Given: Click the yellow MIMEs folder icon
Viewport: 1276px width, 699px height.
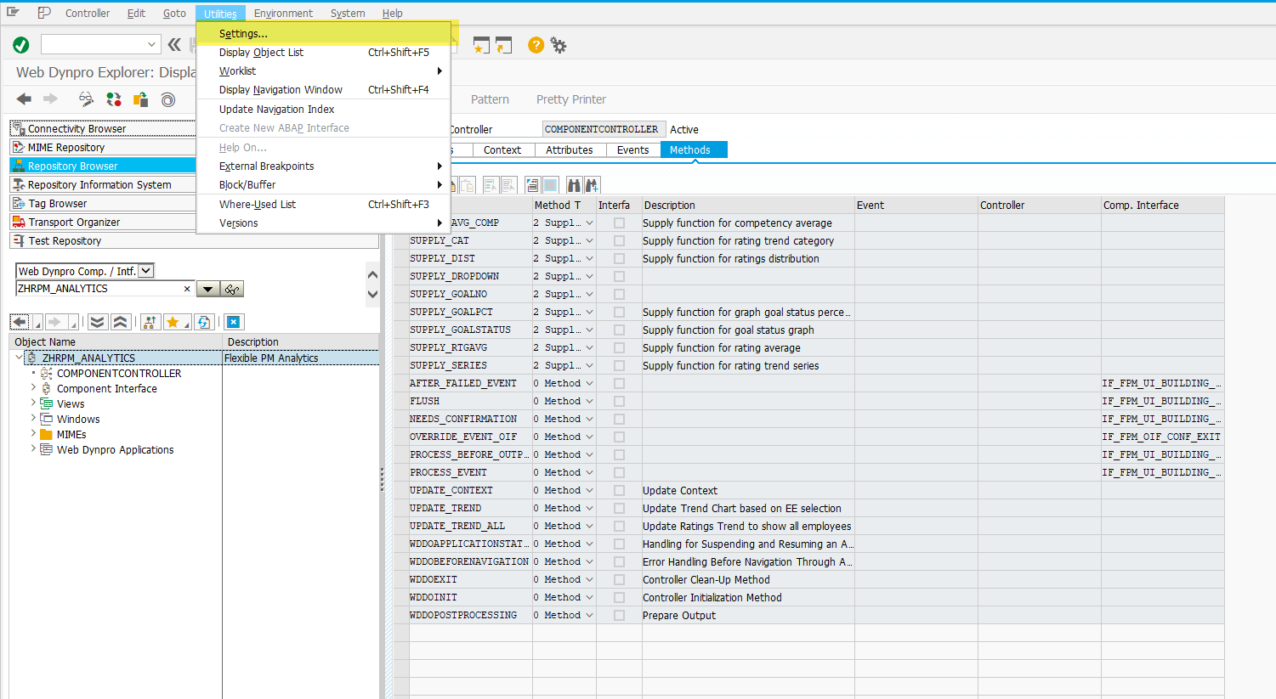Looking at the screenshot, I should [x=47, y=434].
